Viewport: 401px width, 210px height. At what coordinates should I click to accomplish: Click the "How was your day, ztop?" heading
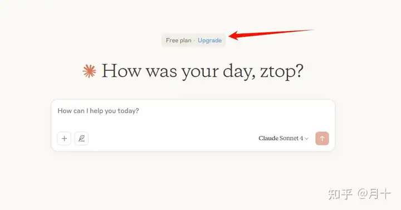[203, 71]
